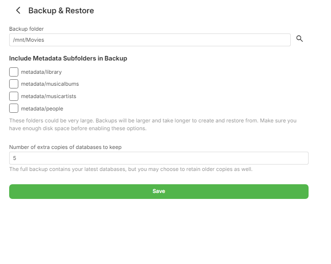Go back using the left chevron arrow
Viewport: 331px width, 264px height.
point(18,11)
